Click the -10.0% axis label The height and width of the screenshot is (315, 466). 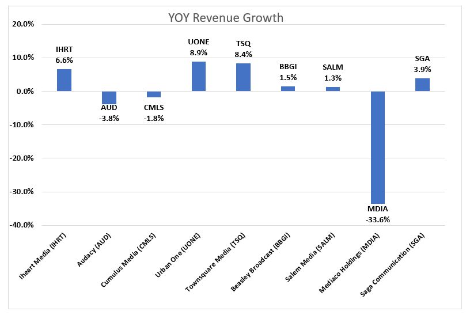pos(22,125)
